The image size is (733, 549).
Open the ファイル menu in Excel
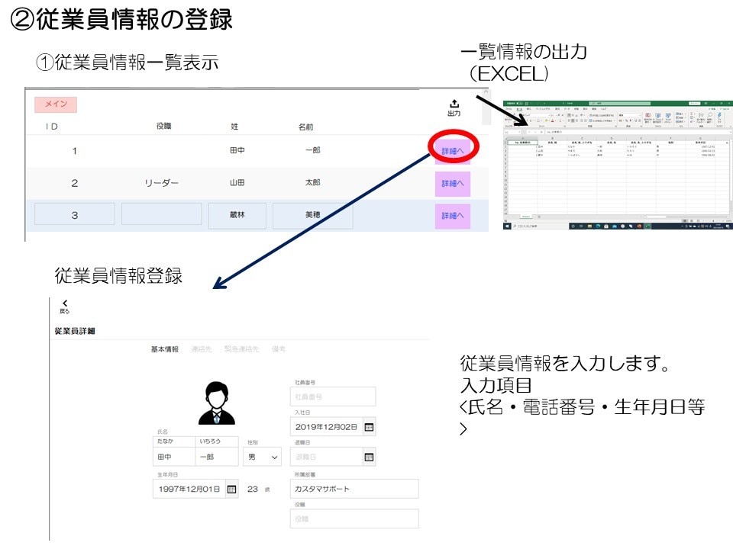tap(509, 109)
